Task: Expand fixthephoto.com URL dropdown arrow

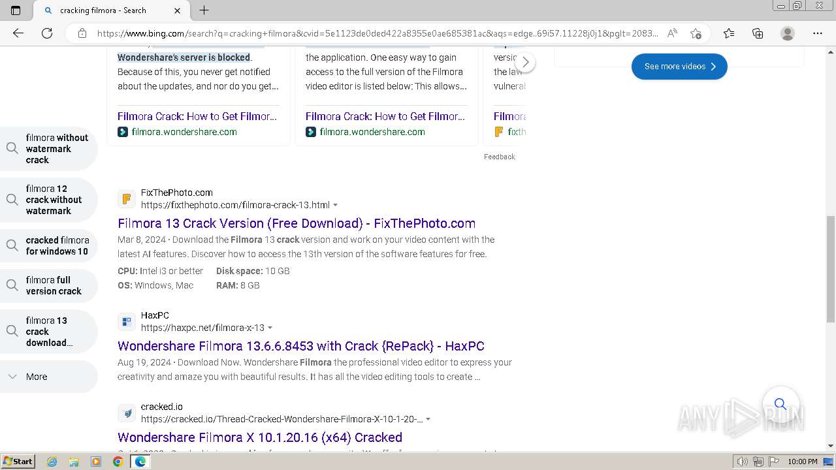Action: (x=336, y=205)
